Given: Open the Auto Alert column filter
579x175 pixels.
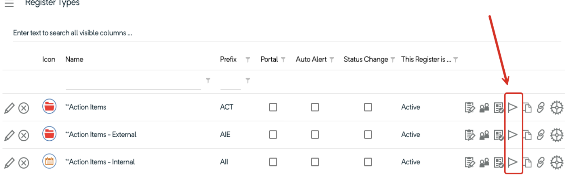Looking at the screenshot, I should [332, 60].
